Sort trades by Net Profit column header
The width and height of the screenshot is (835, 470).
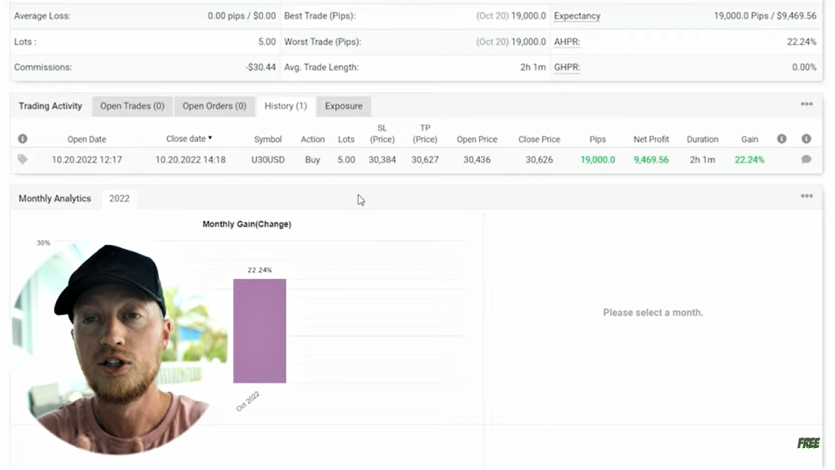click(651, 140)
